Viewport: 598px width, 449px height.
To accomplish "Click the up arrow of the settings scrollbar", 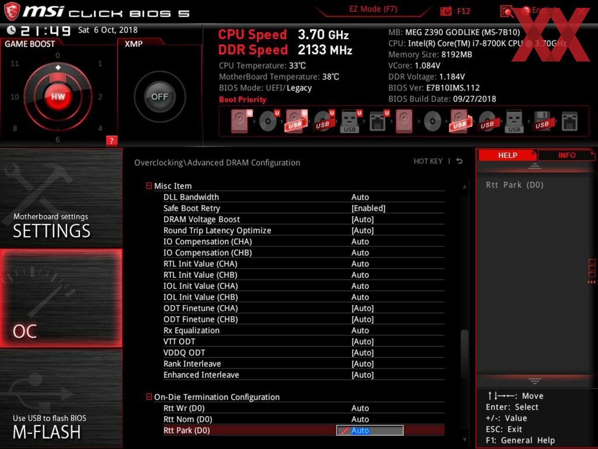I will (x=464, y=187).
